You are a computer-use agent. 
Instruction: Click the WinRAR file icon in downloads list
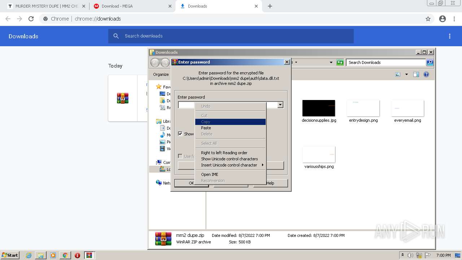123,98
